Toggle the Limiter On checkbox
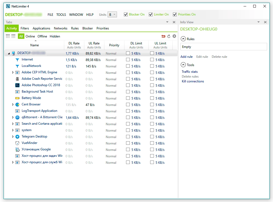Viewport: 273px width, 202px height. point(151,14)
